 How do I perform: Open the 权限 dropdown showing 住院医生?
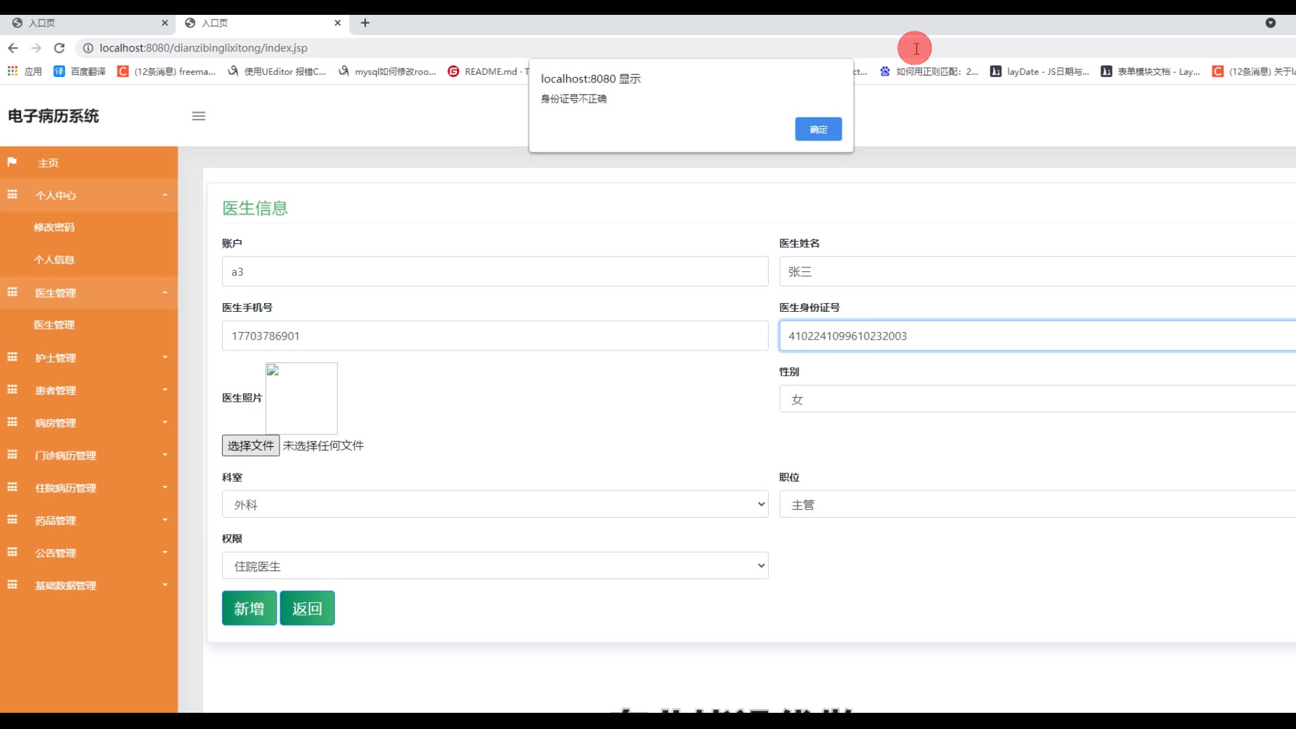click(x=495, y=566)
